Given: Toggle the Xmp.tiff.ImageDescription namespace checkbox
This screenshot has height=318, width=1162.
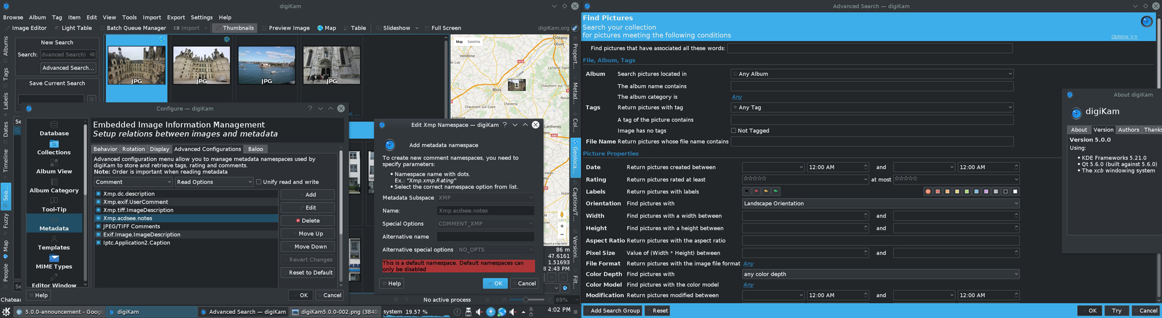Looking at the screenshot, I should (99, 210).
